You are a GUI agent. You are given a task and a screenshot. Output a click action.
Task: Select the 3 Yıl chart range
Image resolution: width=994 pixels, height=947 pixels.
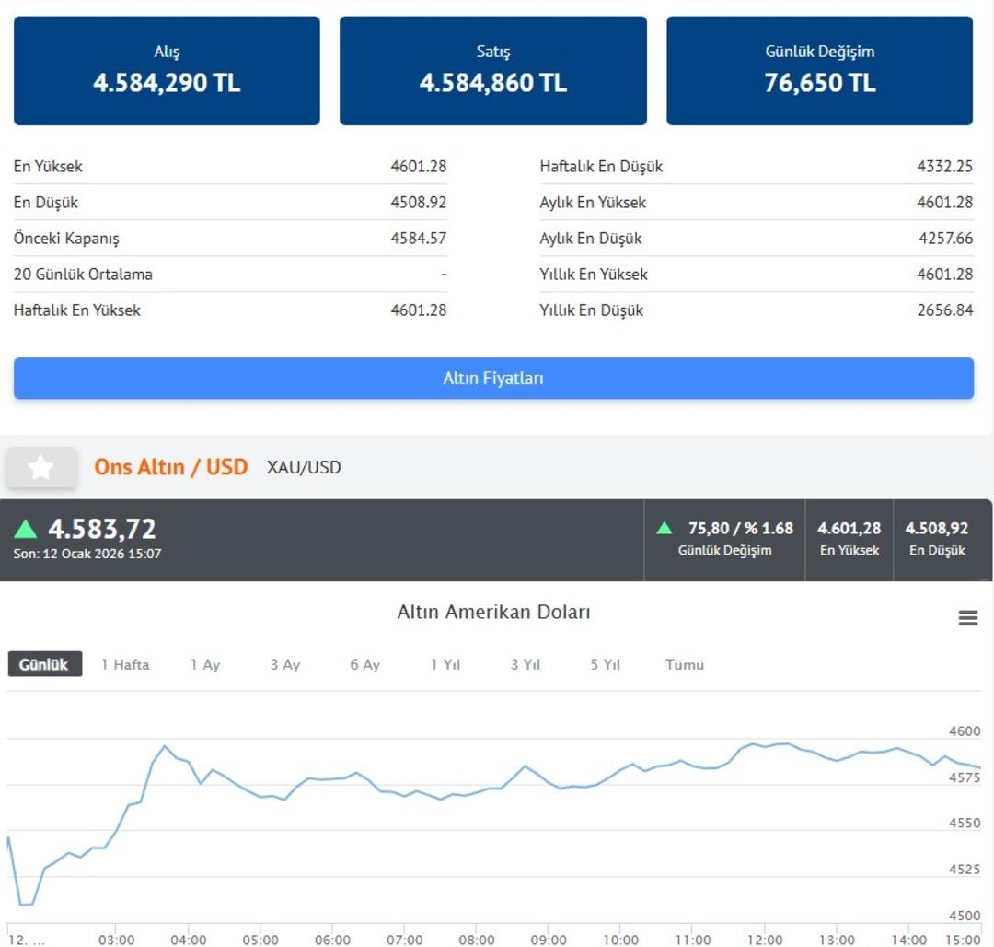(x=526, y=664)
